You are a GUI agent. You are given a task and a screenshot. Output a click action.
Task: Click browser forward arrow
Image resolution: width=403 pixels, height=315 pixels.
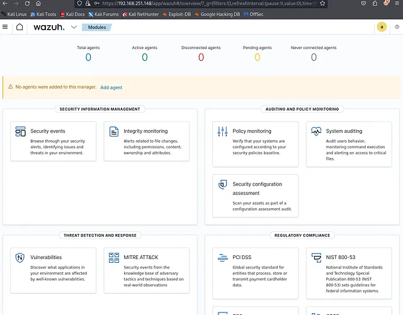(16, 3)
